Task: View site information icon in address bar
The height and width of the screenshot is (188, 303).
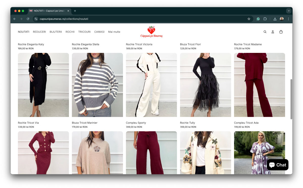Action: (36, 19)
